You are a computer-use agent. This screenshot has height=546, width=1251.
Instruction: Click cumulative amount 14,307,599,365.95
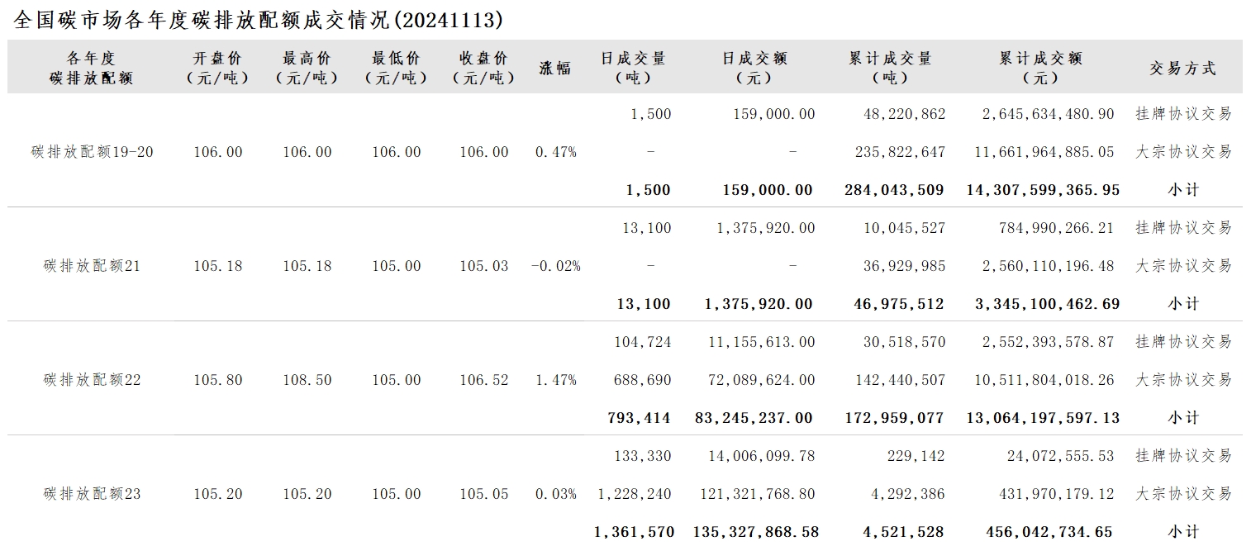pos(1043,190)
